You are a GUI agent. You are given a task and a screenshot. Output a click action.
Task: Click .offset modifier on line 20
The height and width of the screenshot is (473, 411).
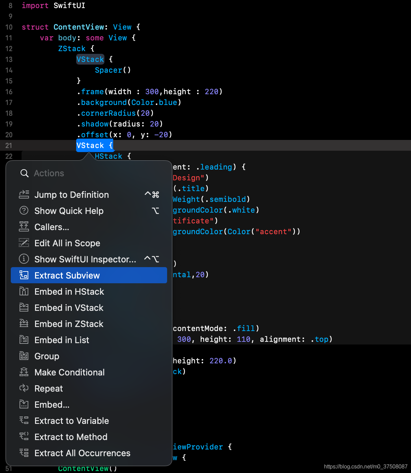(x=93, y=135)
